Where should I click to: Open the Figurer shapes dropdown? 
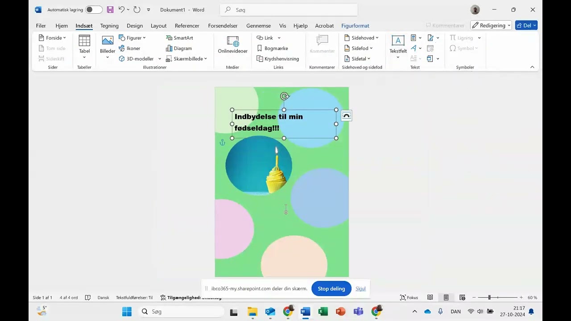point(132,38)
